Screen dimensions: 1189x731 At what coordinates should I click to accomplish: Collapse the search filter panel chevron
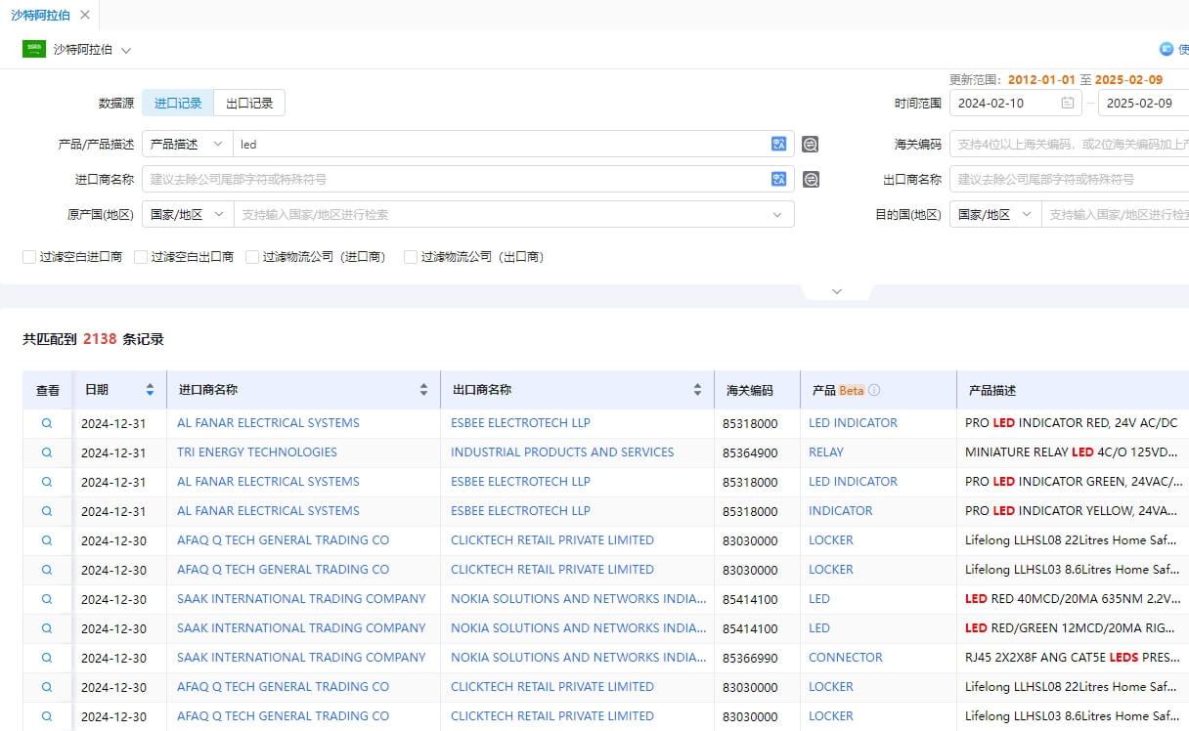pyautogui.click(x=836, y=291)
